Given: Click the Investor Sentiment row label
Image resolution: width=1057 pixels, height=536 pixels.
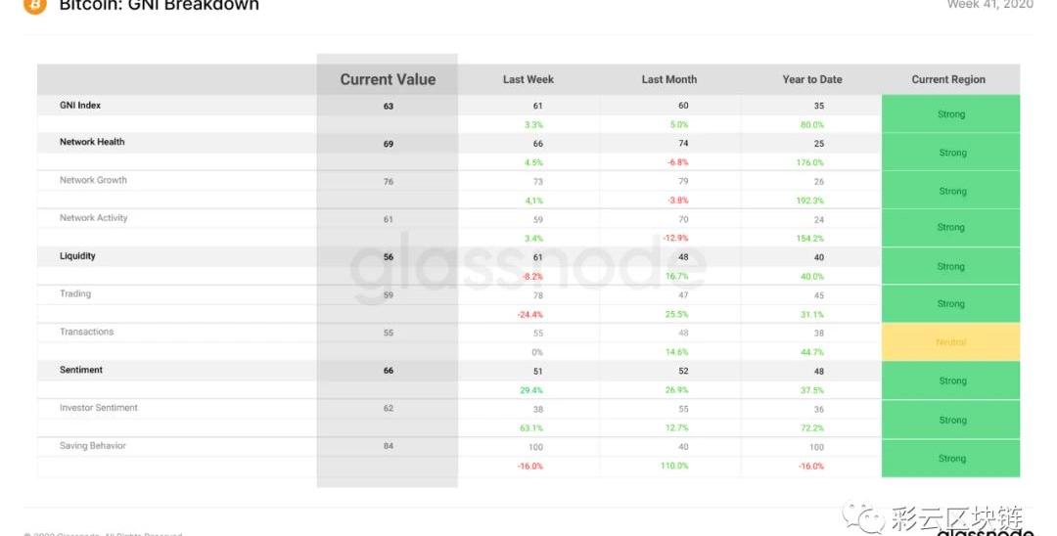Looking at the screenshot, I should pyautogui.click(x=99, y=408).
